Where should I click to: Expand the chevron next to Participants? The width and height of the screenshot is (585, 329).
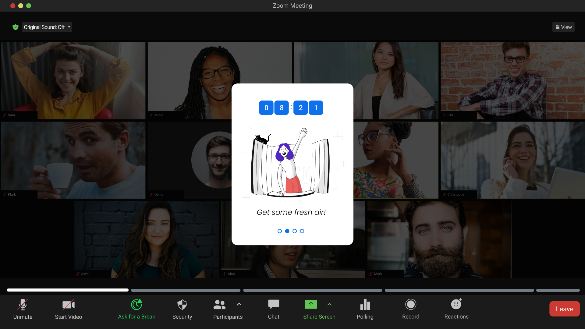click(239, 304)
